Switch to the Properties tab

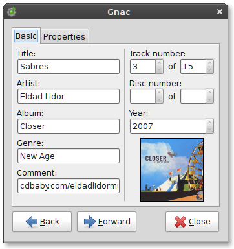64,36
